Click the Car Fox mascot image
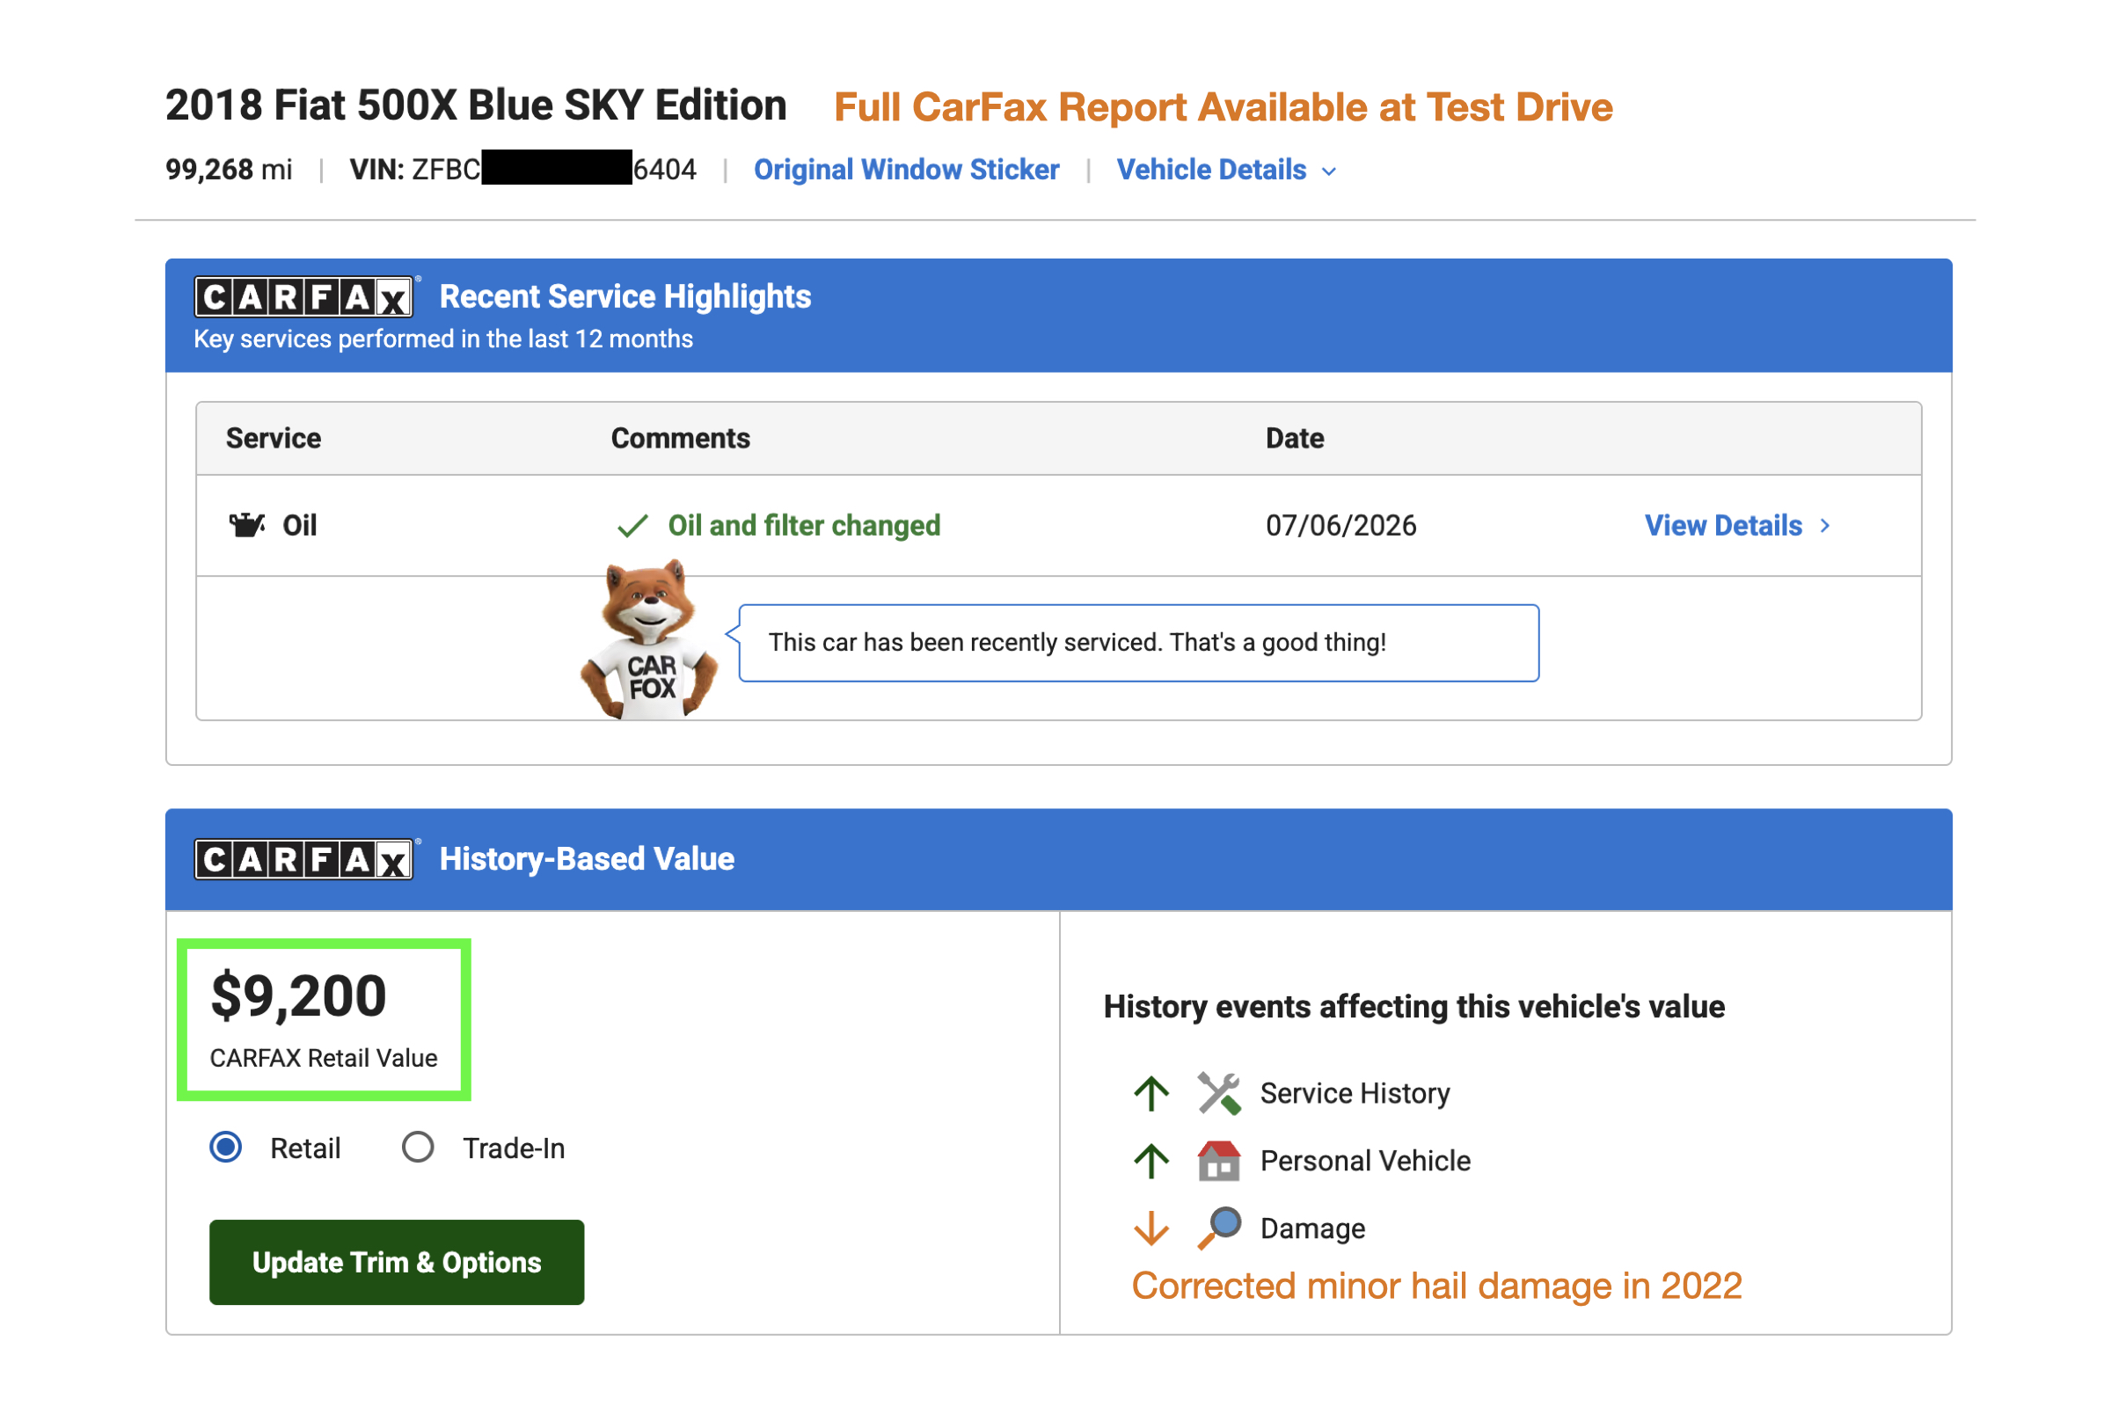The image size is (2111, 1407). click(650, 640)
